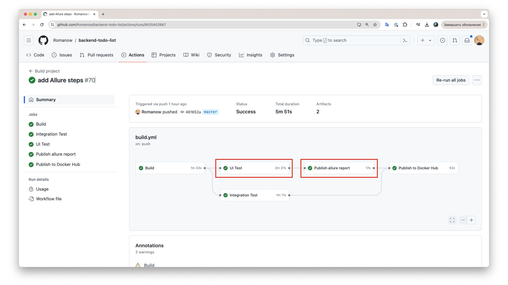Reload the page with refresh icon
The image size is (508, 285).
pos(42,25)
